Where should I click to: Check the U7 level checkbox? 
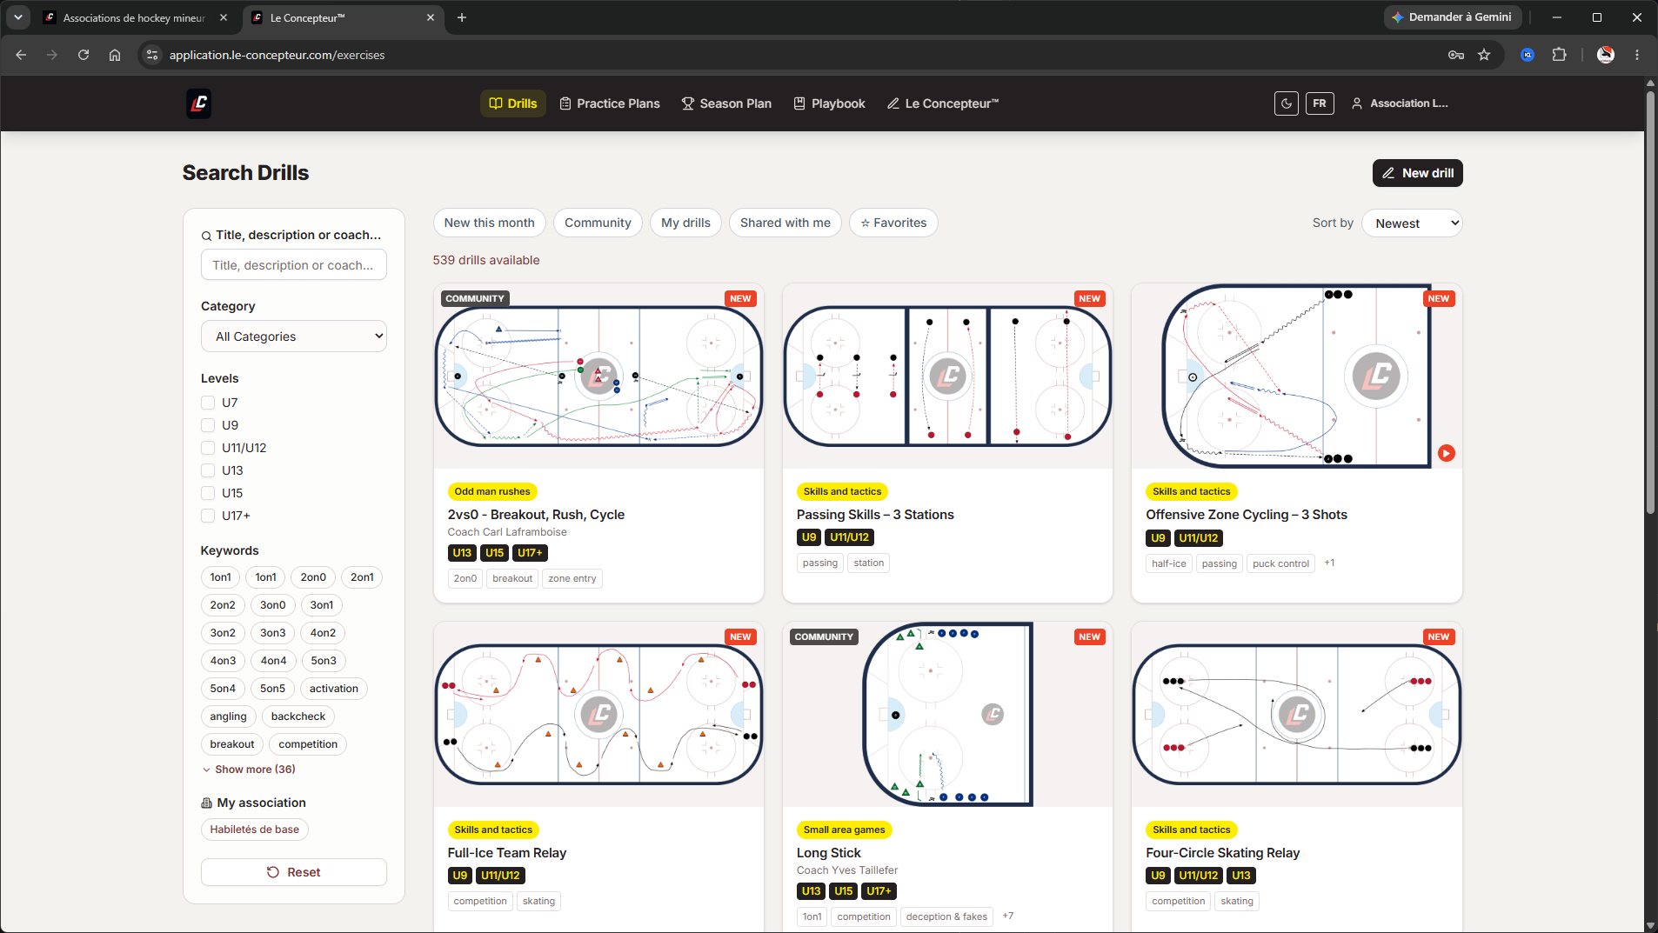pos(208,403)
